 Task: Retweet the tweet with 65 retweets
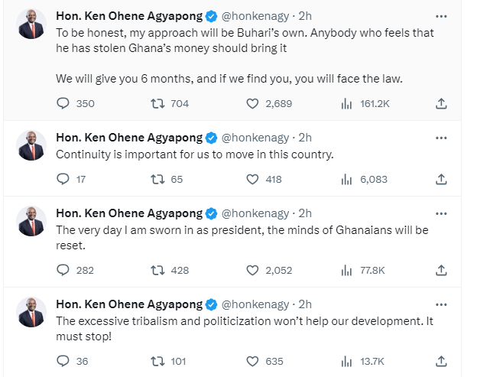[157, 179]
